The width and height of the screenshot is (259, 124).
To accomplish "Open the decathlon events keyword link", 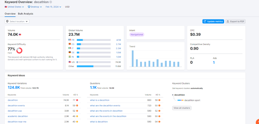I will click(x=16, y=105).
